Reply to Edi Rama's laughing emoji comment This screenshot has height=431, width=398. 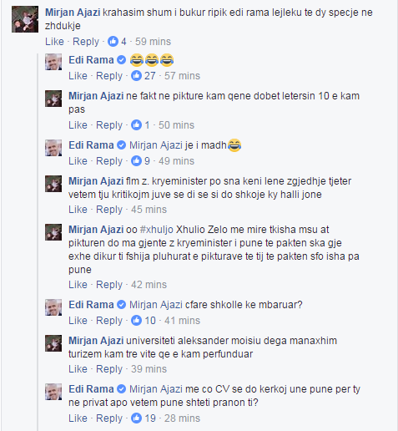109,76
